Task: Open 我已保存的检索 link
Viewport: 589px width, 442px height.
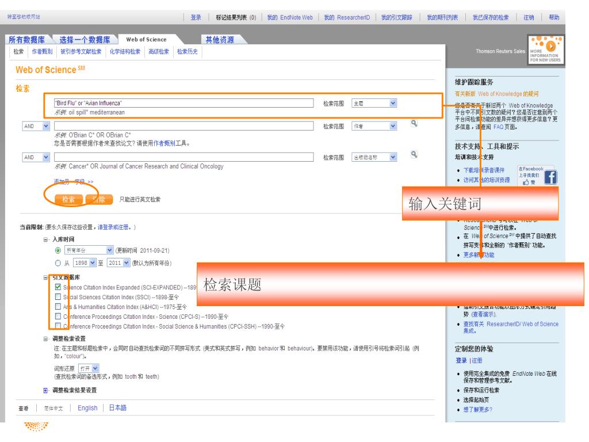Action: (x=491, y=17)
